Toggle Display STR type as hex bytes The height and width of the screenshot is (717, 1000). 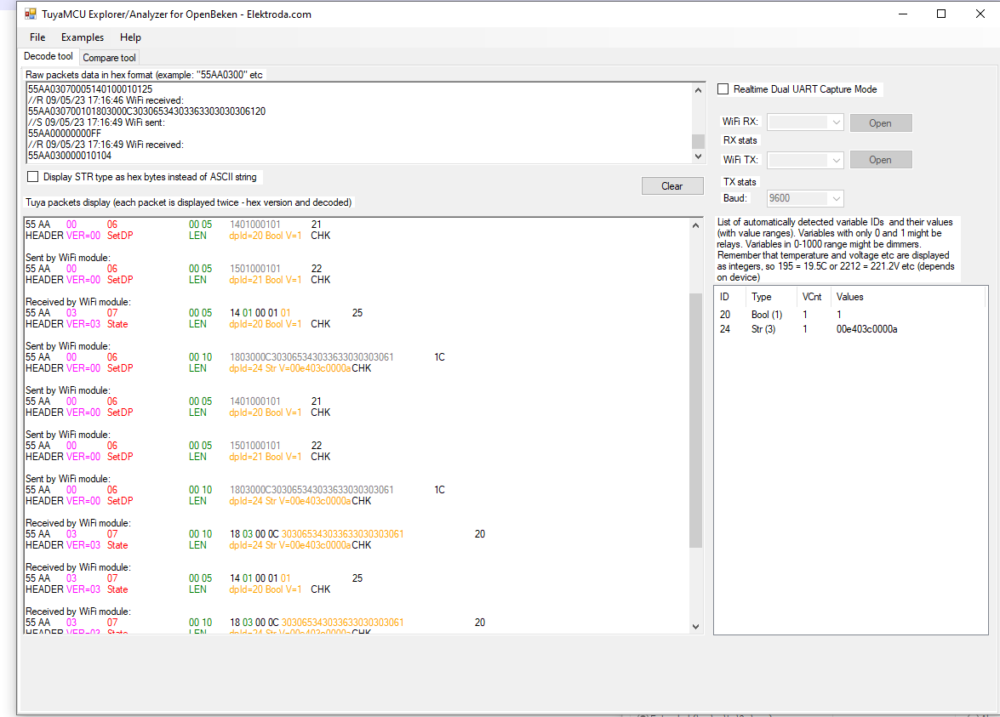point(32,177)
